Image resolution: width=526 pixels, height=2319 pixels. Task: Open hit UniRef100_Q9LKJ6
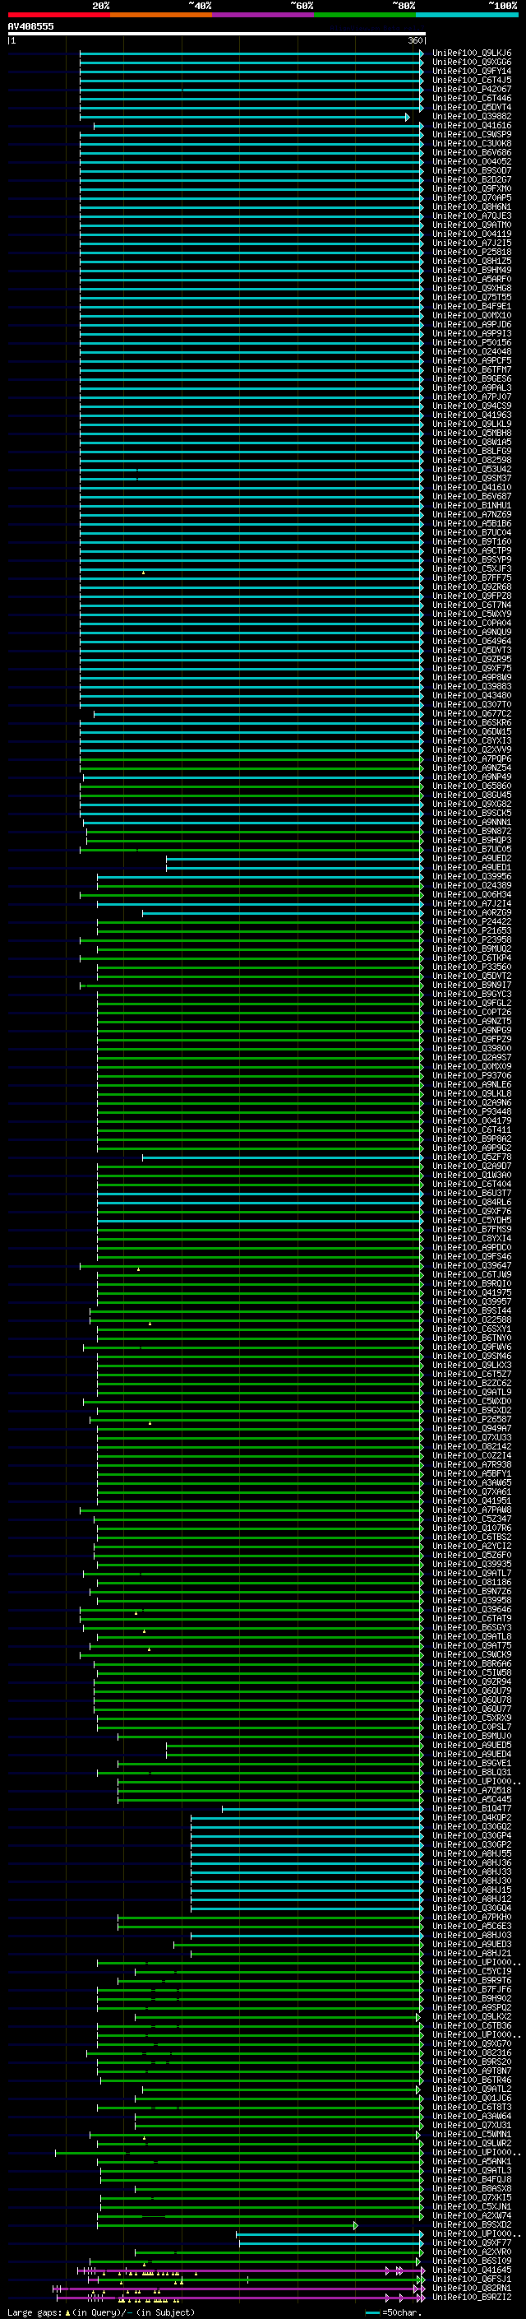pos(472,53)
